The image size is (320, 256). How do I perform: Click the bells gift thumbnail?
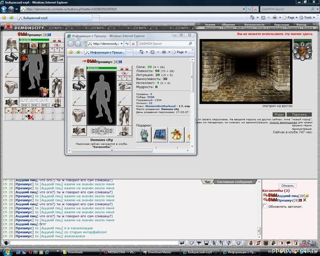point(177,134)
